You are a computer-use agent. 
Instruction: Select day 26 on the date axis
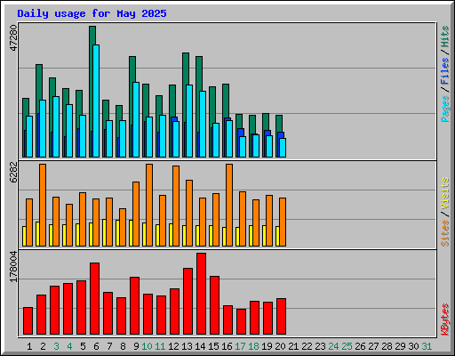point(360,346)
